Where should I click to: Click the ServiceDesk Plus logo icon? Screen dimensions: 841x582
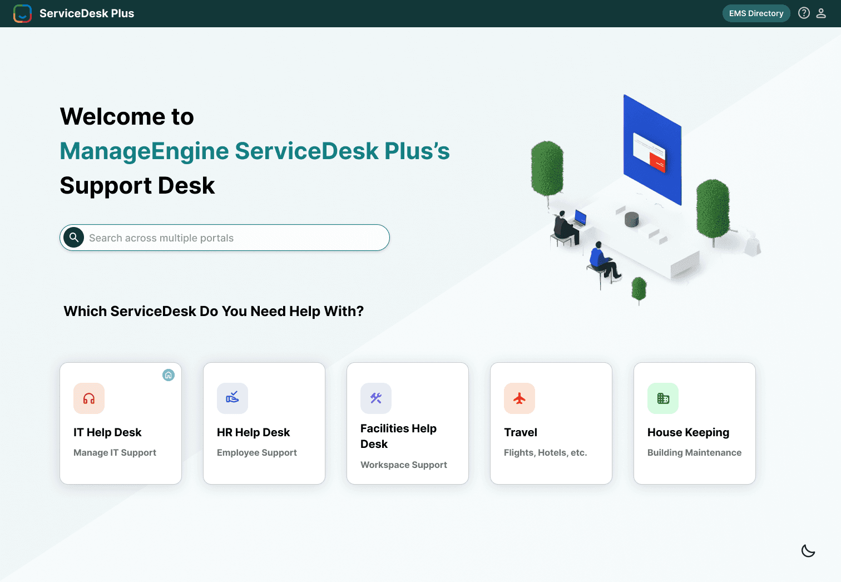pyautogui.click(x=22, y=13)
